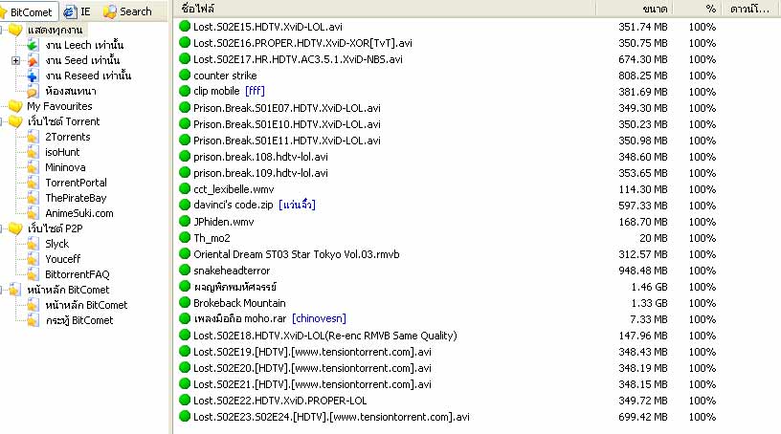Screen dimensions: 781x434
Task: Select prison.break.109.hdtv-lol.avi row
Action: tap(478, 173)
